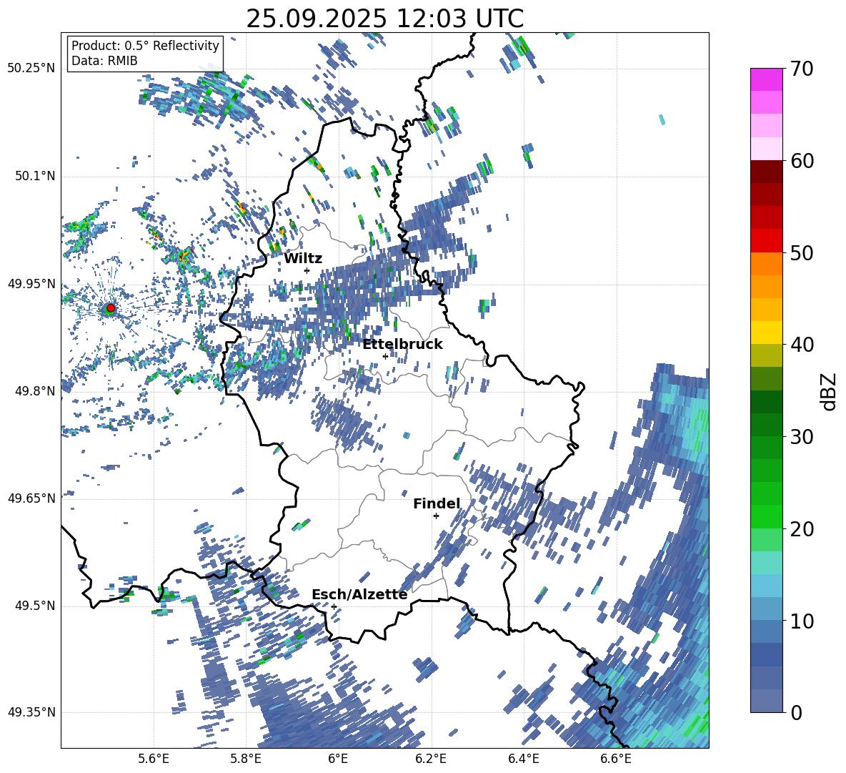This screenshot has width=846, height=773.
Task: Click the colorbar tick value 50
Action: 802,252
